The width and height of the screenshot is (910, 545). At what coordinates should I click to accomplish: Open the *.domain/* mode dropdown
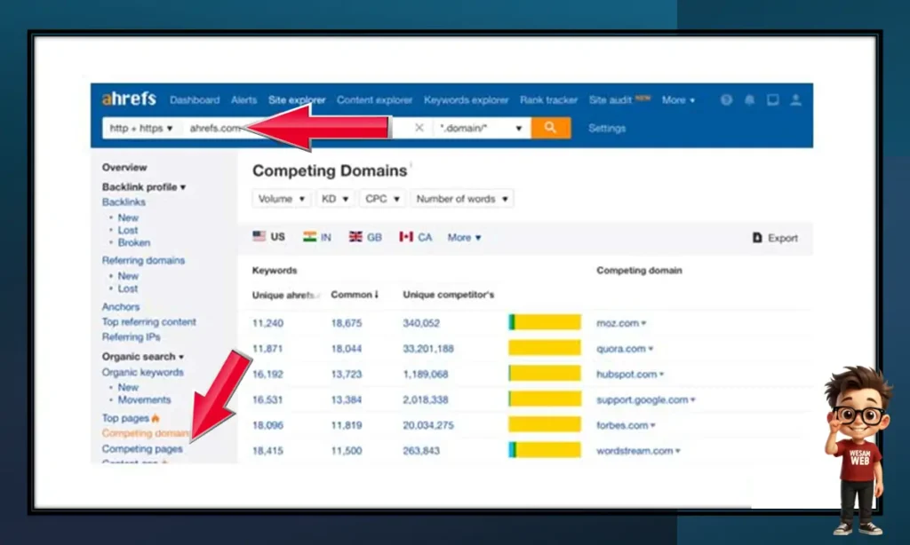[x=481, y=129]
